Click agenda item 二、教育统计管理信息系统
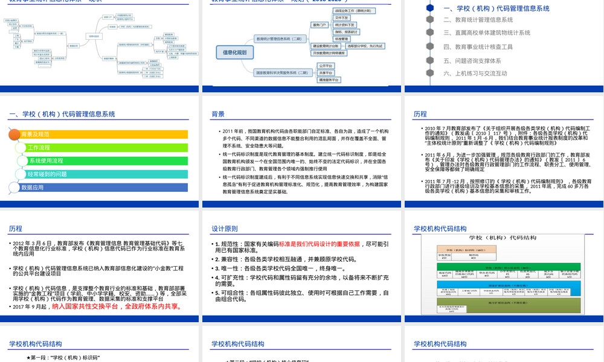Viewport: 604px width, 362px height. coord(478,20)
